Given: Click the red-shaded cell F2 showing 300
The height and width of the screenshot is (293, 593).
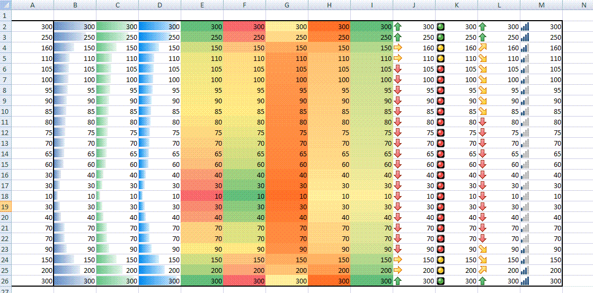Looking at the screenshot, I should (244, 26).
